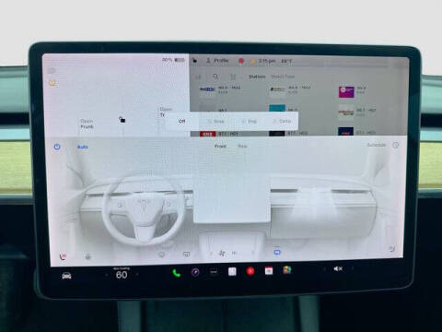Tap the yellow warning indicator at left edge
Viewport: 442px width, 332px height.
tap(52, 83)
